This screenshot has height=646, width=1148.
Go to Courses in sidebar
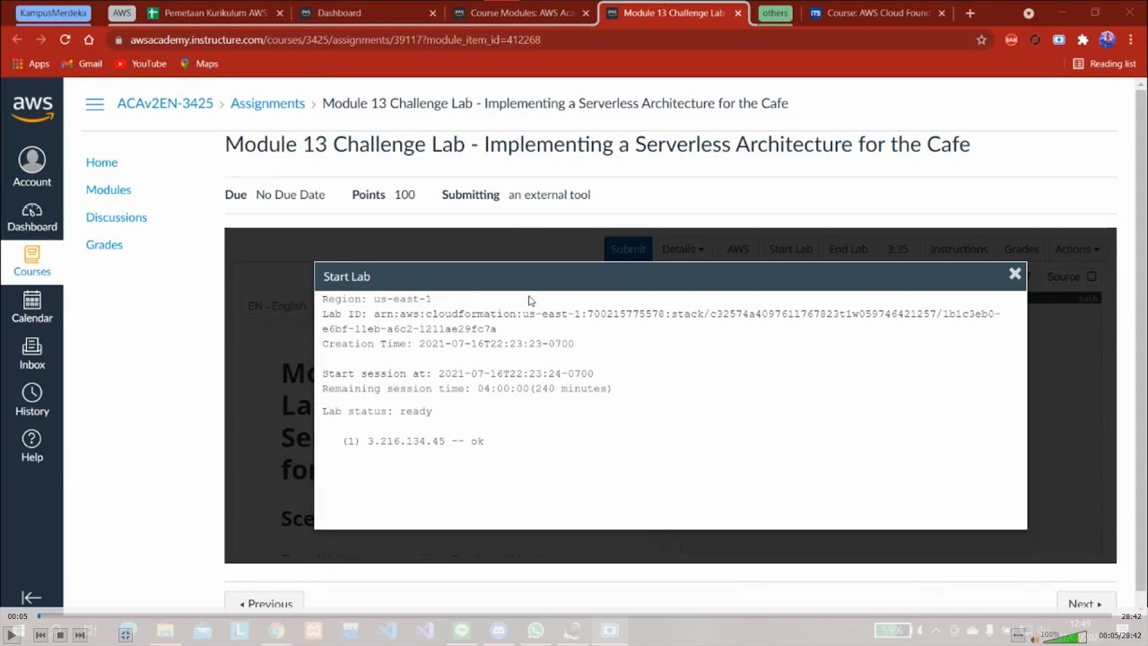(31, 261)
